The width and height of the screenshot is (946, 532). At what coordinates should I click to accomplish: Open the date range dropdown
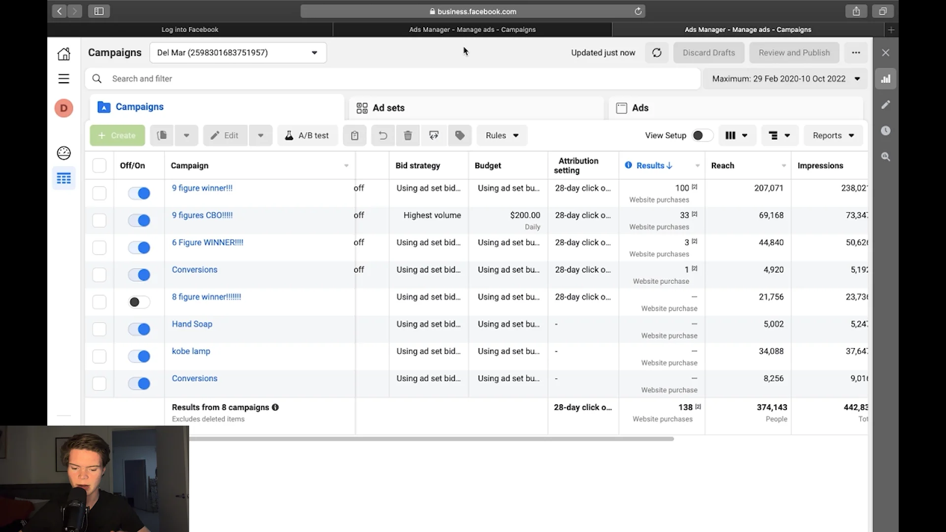tap(785, 78)
